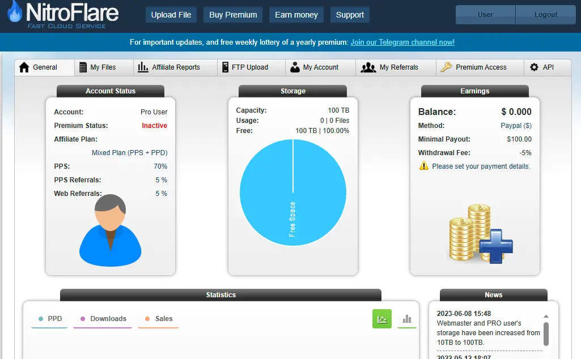This screenshot has height=359, width=581.
Task: Open the My Files tab
Action: pos(104,67)
